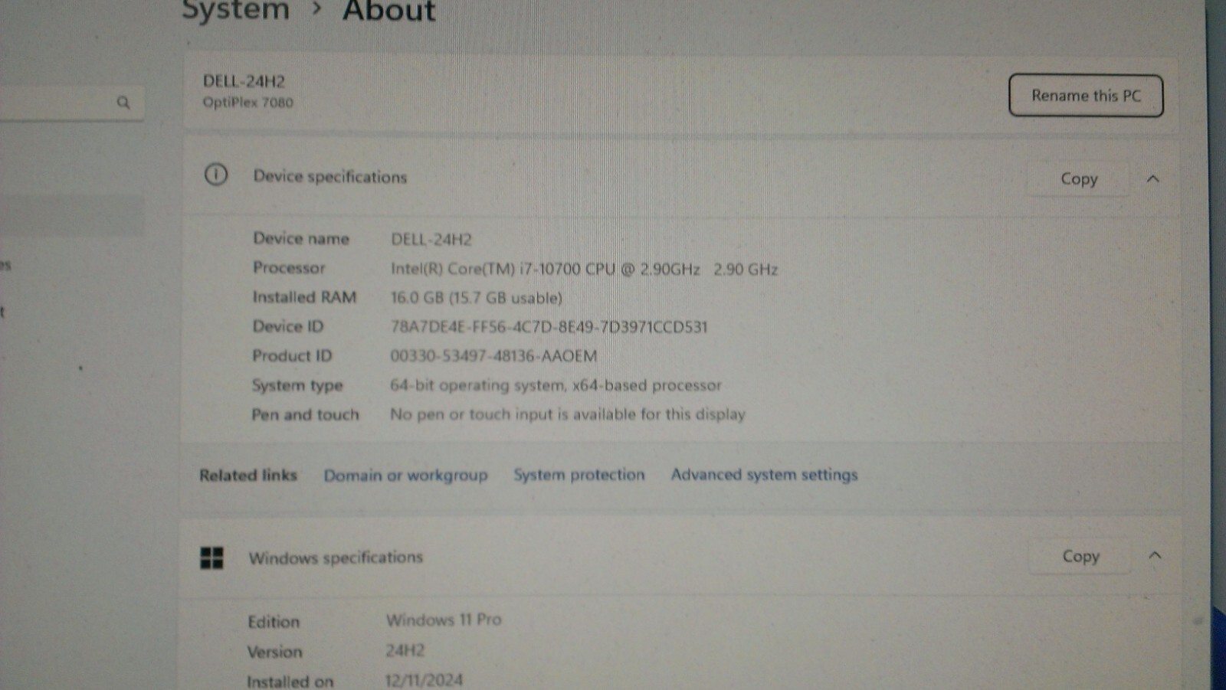Copy the Device specifications
1226x690 pixels.
[x=1079, y=178]
